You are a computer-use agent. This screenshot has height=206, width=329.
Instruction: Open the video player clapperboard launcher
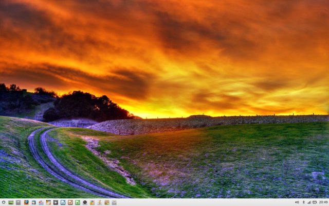(x=56, y=202)
